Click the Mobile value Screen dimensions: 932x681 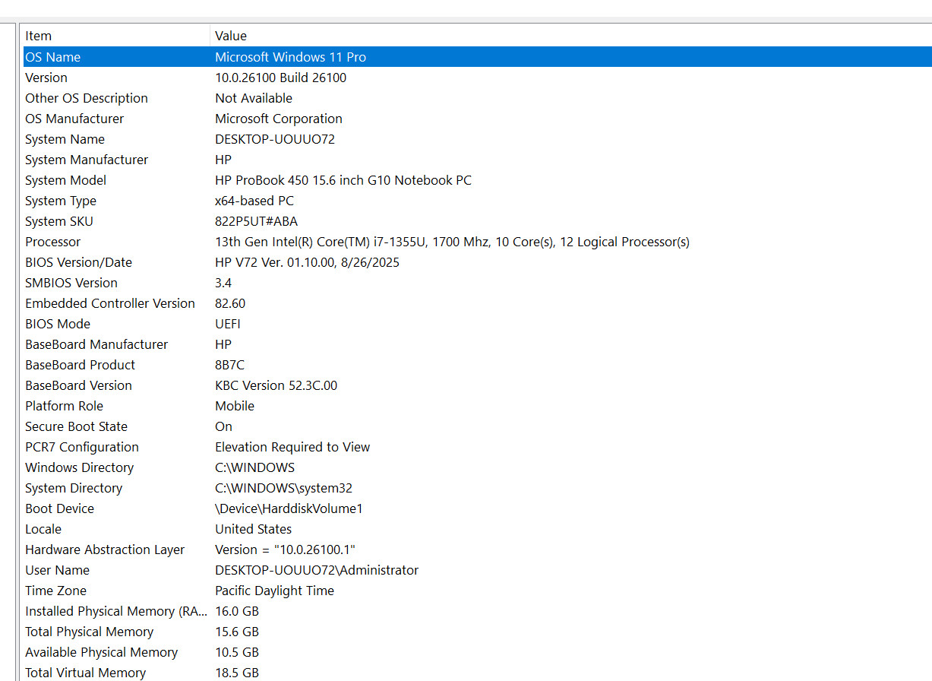235,406
